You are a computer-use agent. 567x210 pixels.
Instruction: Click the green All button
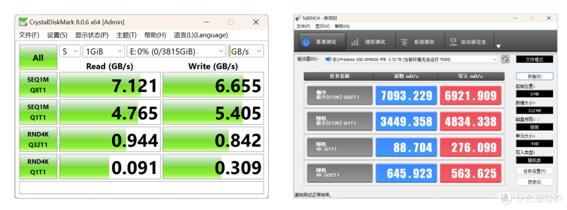(x=38, y=58)
